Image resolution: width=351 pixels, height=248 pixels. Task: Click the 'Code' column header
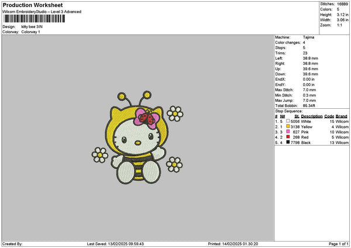tap(329, 116)
